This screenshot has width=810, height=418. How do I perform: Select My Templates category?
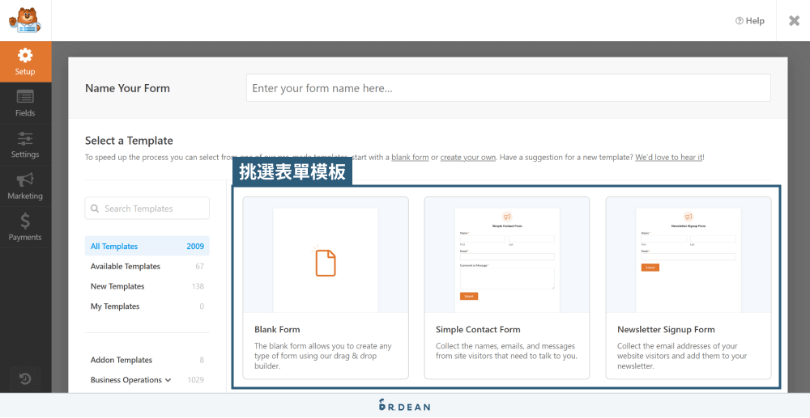(x=147, y=306)
